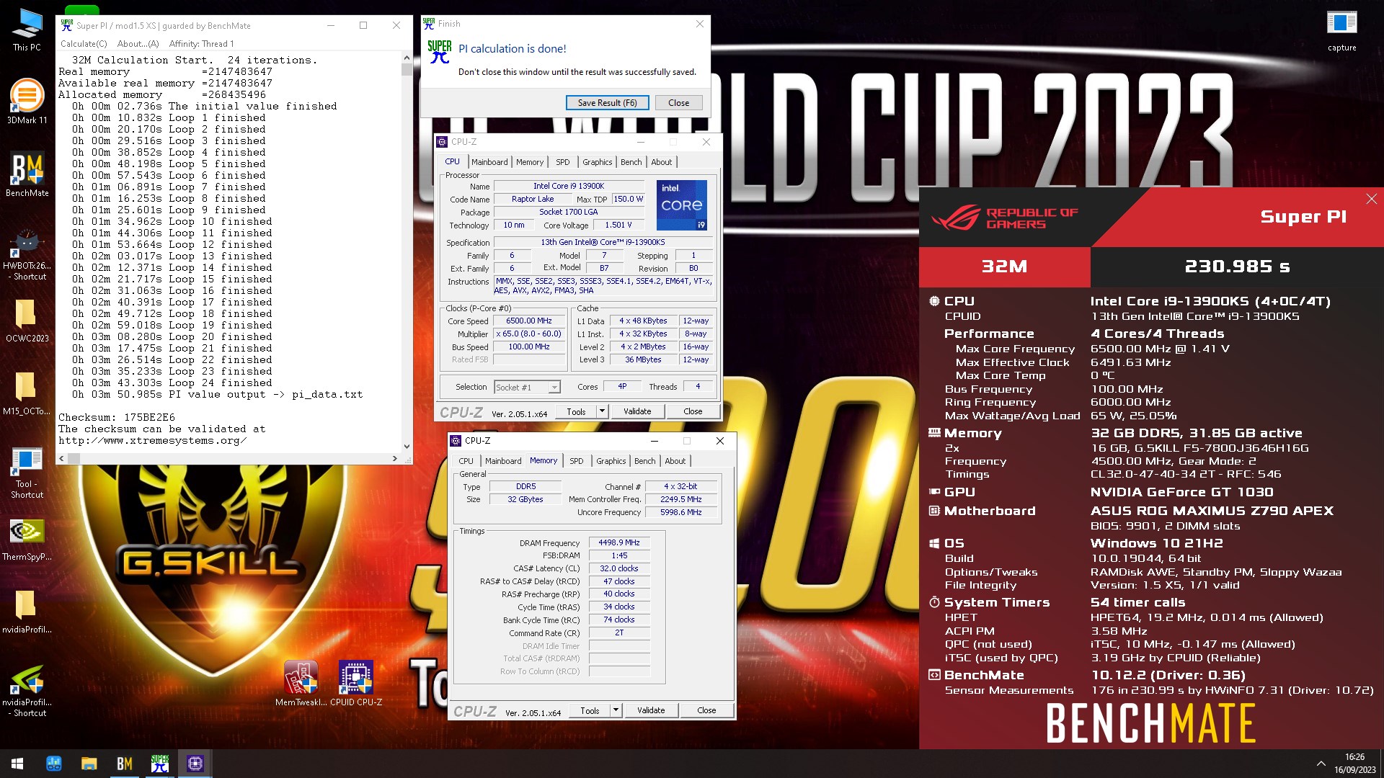The image size is (1384, 778).
Task: Launch ThermSpyP desktop icon
Action: pyautogui.click(x=27, y=540)
